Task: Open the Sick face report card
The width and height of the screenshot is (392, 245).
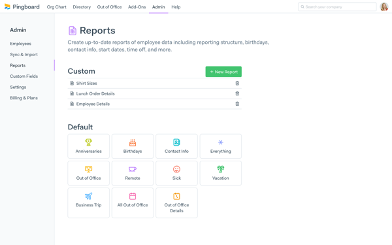Action: (x=176, y=173)
